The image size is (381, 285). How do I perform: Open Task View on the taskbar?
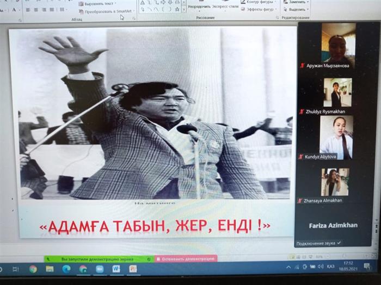coord(16,269)
